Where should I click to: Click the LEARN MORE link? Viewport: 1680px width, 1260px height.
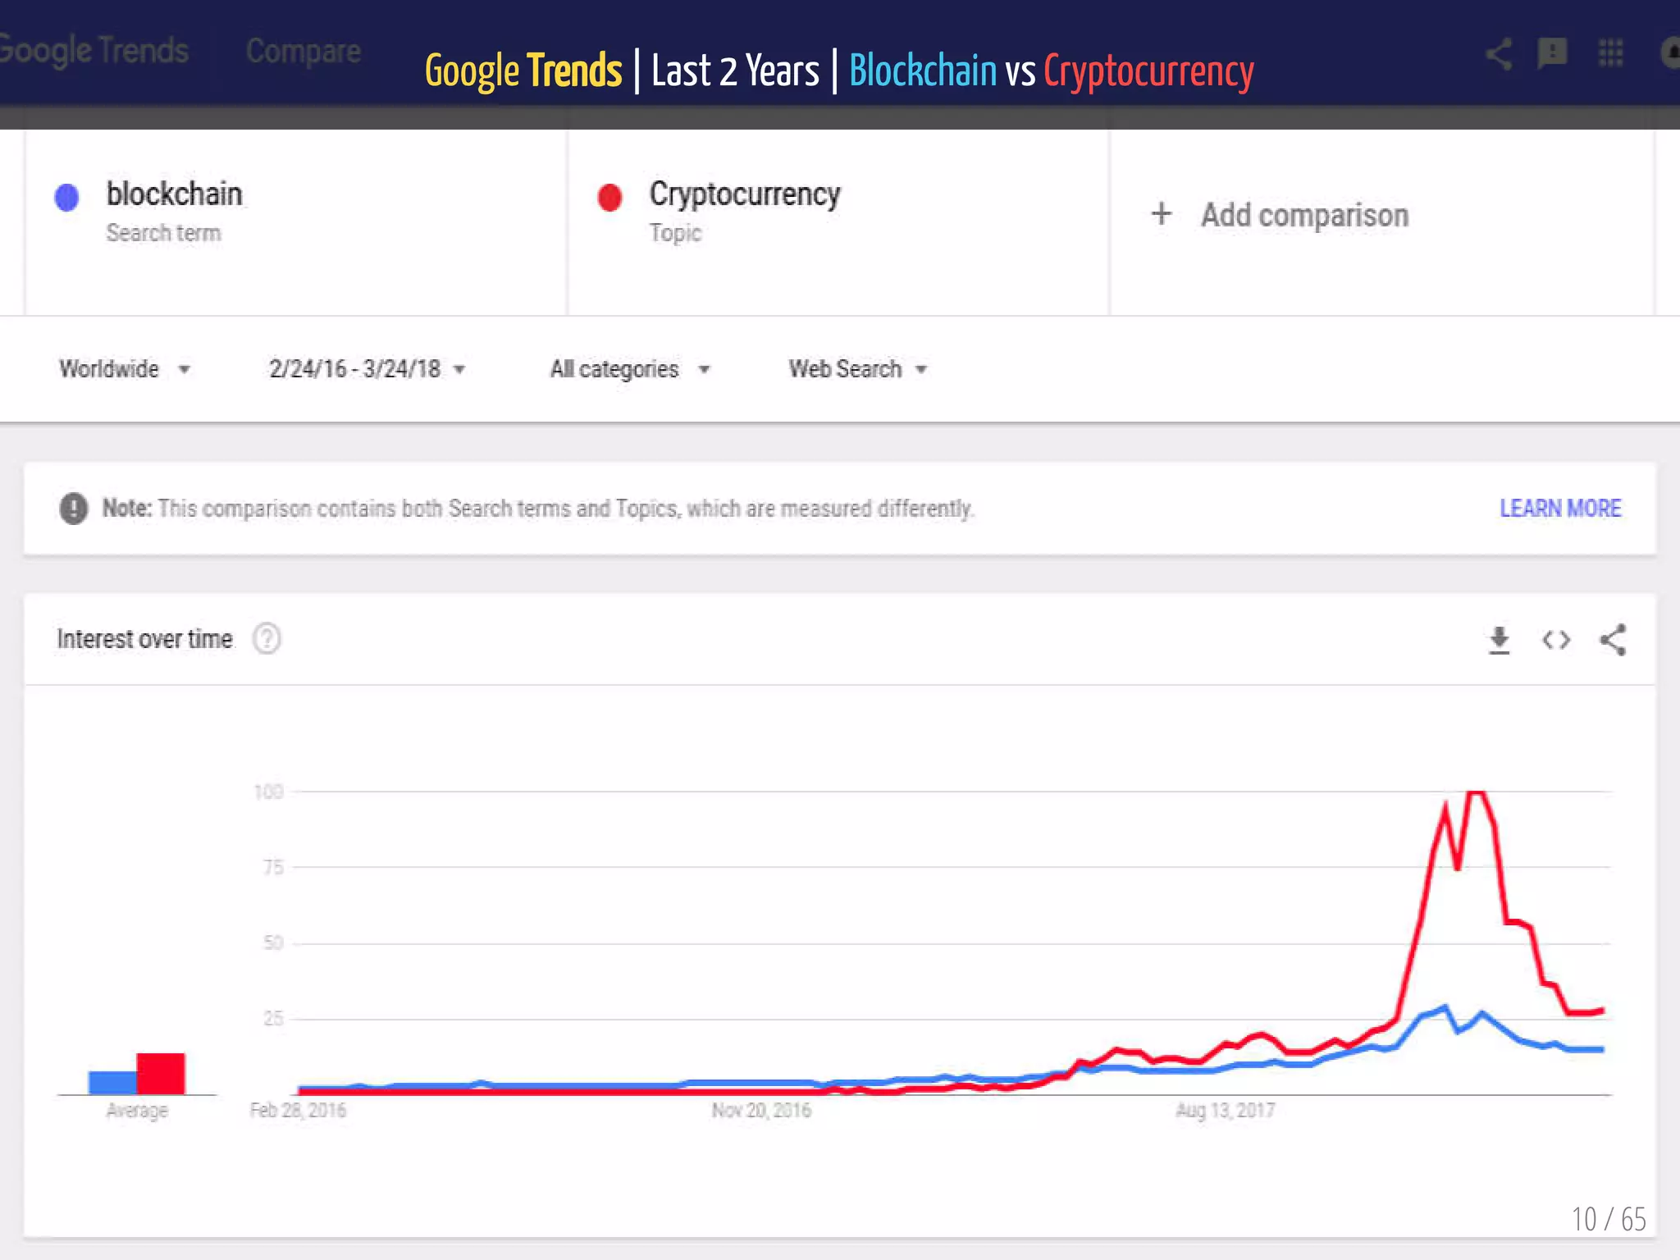(1559, 509)
